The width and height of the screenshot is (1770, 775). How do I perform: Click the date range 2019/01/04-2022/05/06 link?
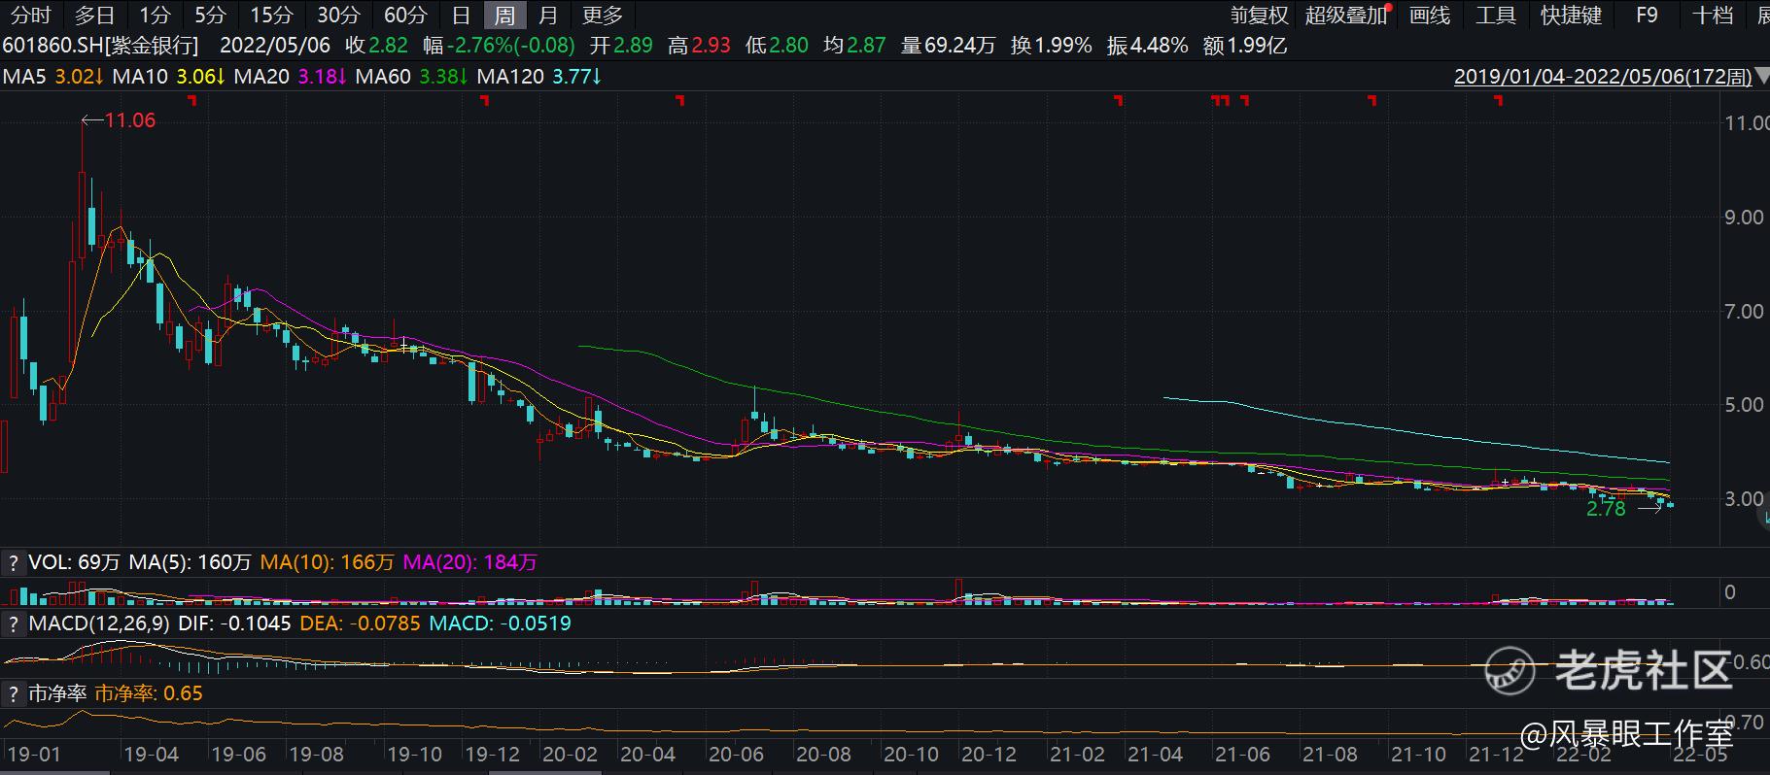(1603, 77)
